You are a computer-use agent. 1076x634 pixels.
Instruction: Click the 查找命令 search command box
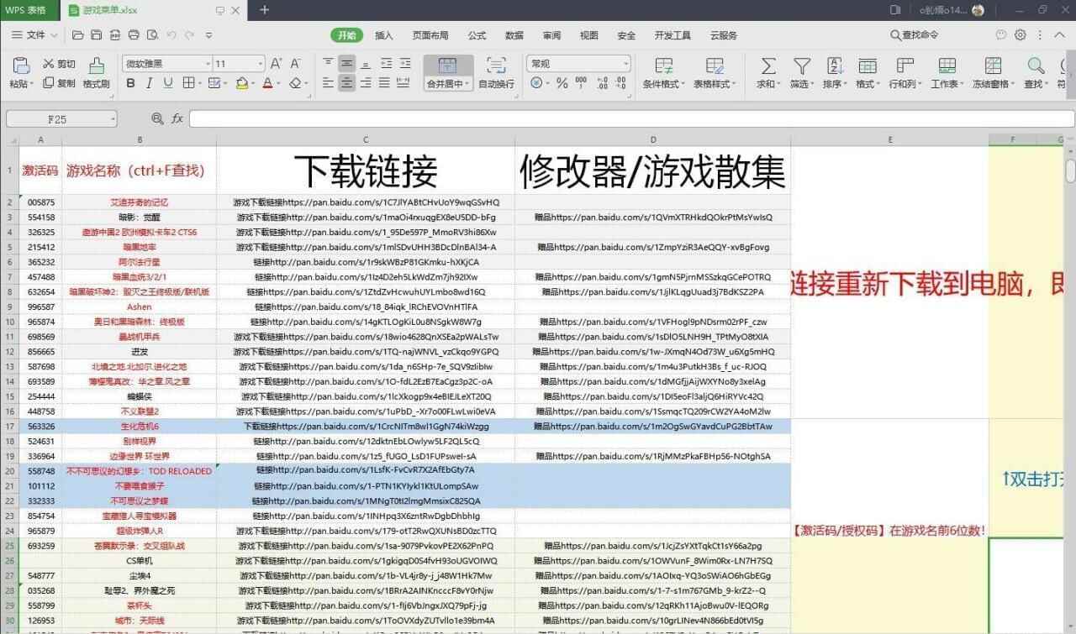click(x=915, y=35)
